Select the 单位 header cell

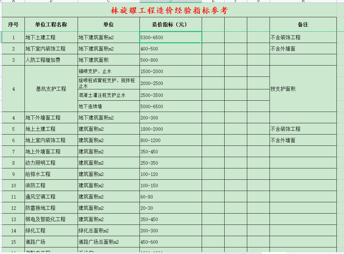(x=109, y=24)
